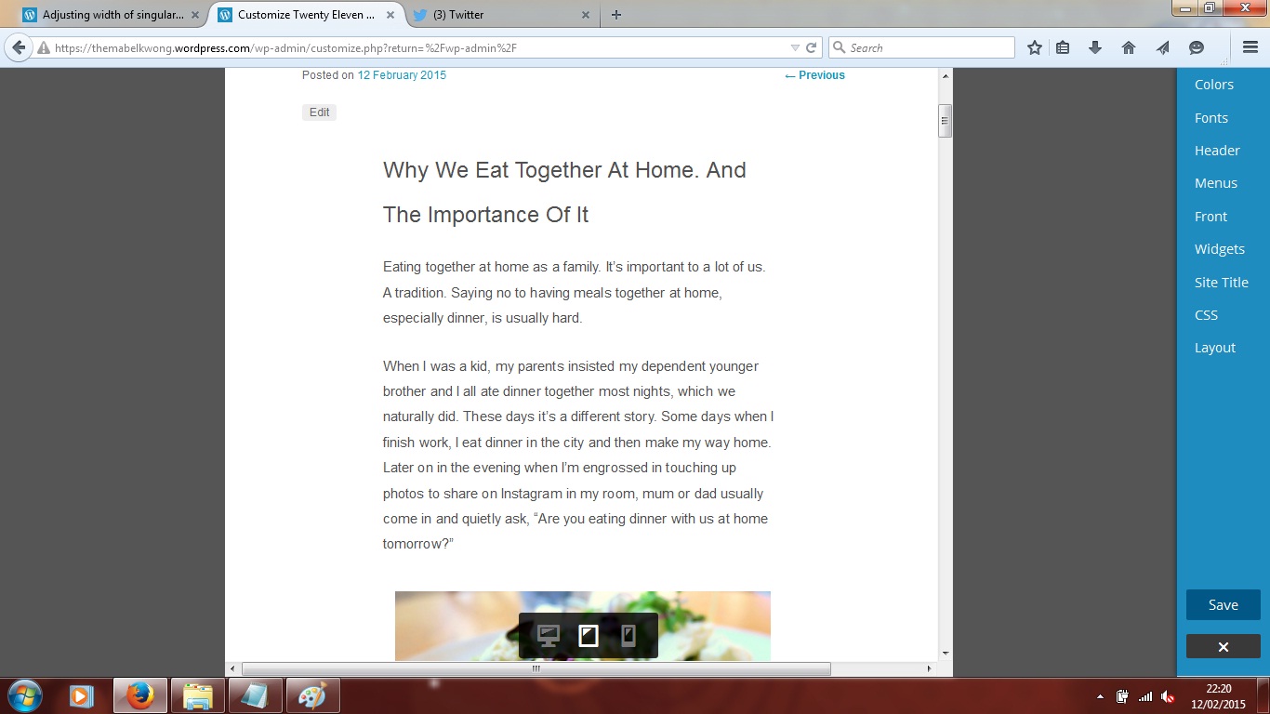
Task: Close the customizer with X button
Action: (1223, 646)
